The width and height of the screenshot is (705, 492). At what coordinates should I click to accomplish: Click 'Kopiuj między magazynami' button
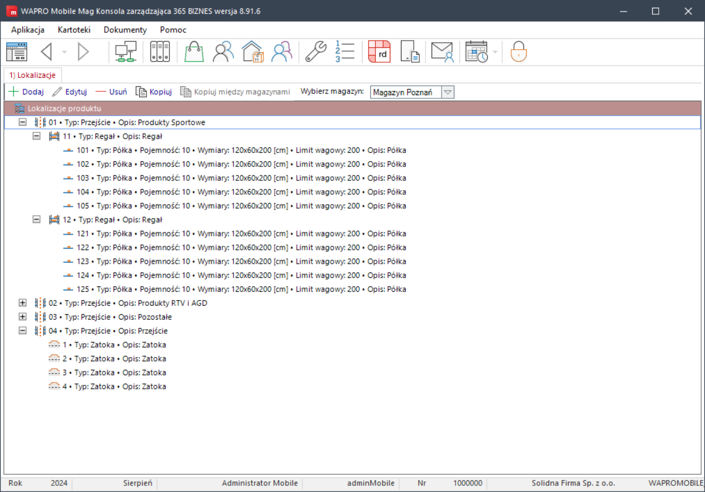click(x=236, y=92)
